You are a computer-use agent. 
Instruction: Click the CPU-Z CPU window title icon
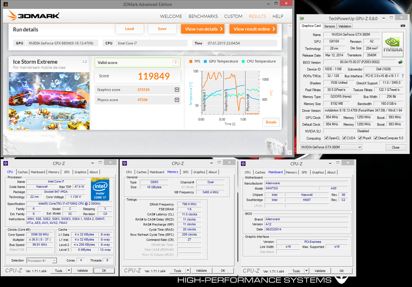point(6,163)
